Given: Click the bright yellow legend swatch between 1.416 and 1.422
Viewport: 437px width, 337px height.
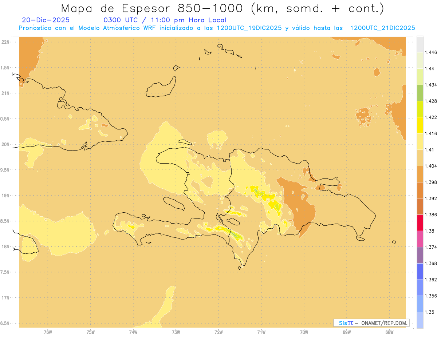Looking at the screenshot, I should [420, 125].
